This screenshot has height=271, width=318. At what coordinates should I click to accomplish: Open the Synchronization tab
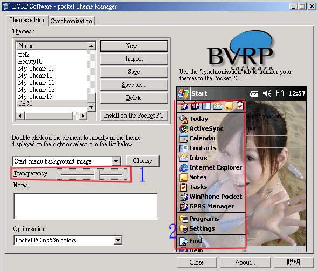72,21
